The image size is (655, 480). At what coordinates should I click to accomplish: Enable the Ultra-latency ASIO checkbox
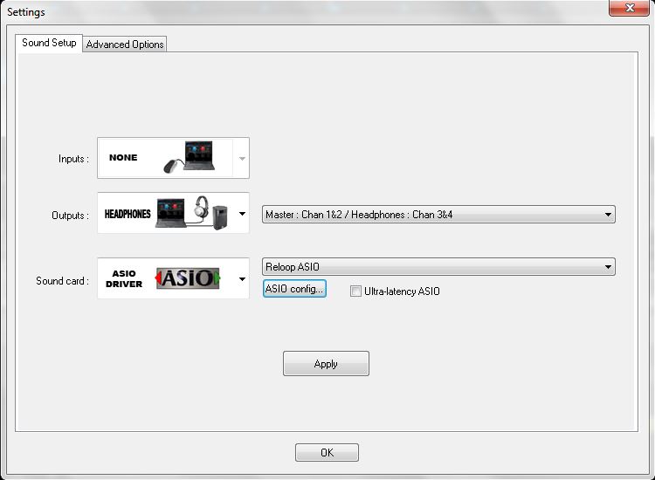click(x=355, y=291)
